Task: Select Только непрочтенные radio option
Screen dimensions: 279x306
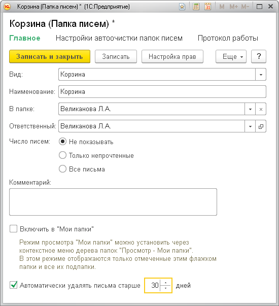Action: tap(62, 155)
